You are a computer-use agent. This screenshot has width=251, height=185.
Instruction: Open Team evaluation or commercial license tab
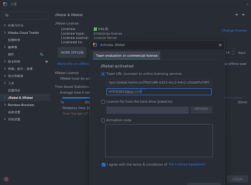pyautogui.click(x=127, y=55)
